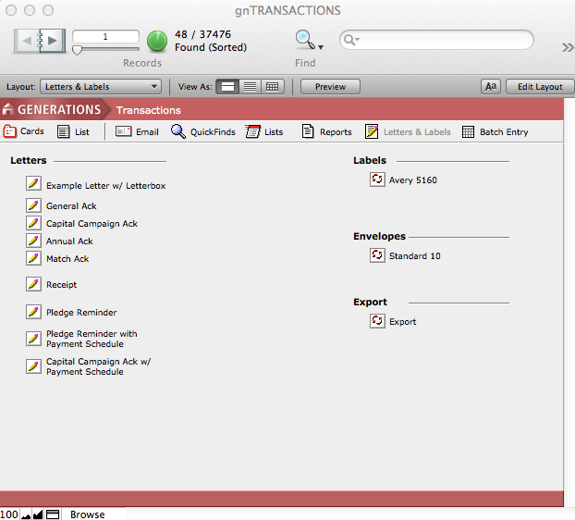
Task: Click the Export refresh icon
Action: pyautogui.click(x=377, y=321)
